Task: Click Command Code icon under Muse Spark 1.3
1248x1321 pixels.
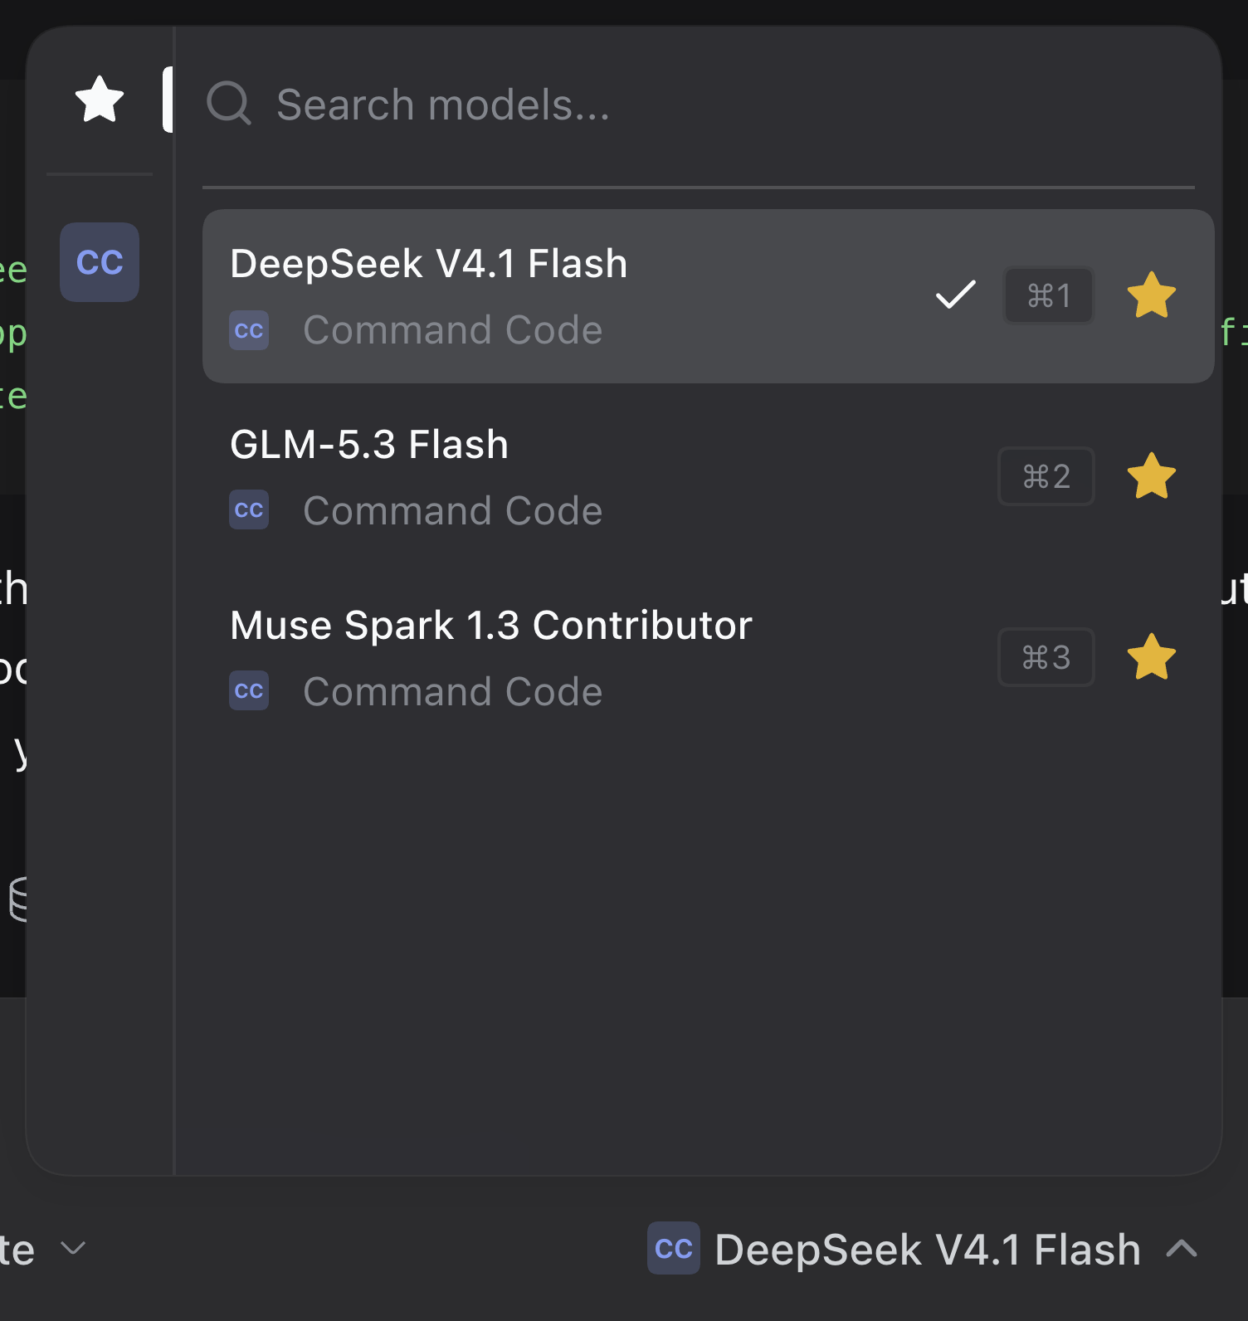Action: [x=249, y=690]
